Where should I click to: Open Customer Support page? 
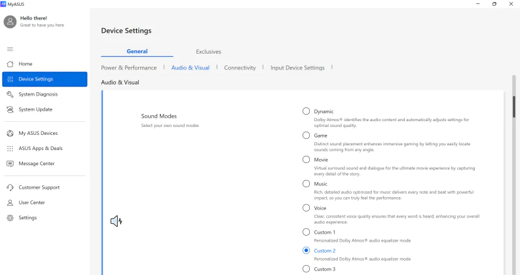coord(45,187)
